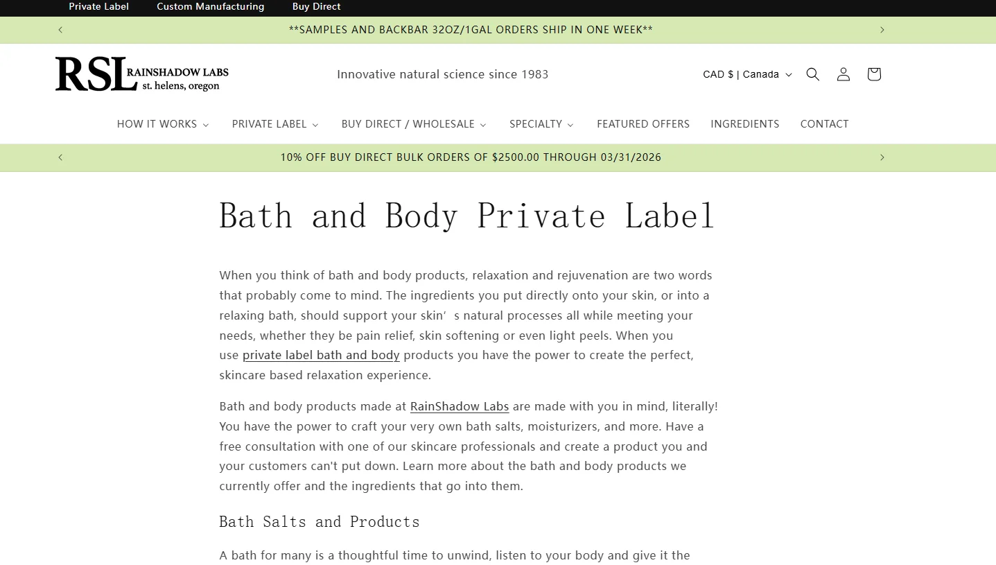
Task: Click the private label bath and body link
Action: (x=321, y=355)
